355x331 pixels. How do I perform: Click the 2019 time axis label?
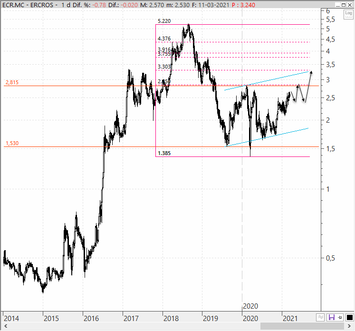click(211, 318)
